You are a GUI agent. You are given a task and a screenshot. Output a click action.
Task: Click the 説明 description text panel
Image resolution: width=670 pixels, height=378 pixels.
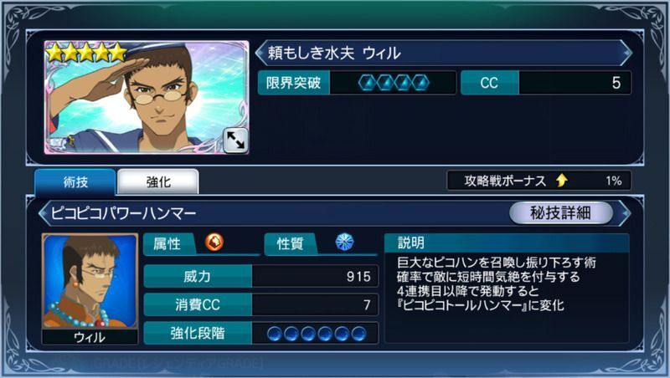(507, 288)
